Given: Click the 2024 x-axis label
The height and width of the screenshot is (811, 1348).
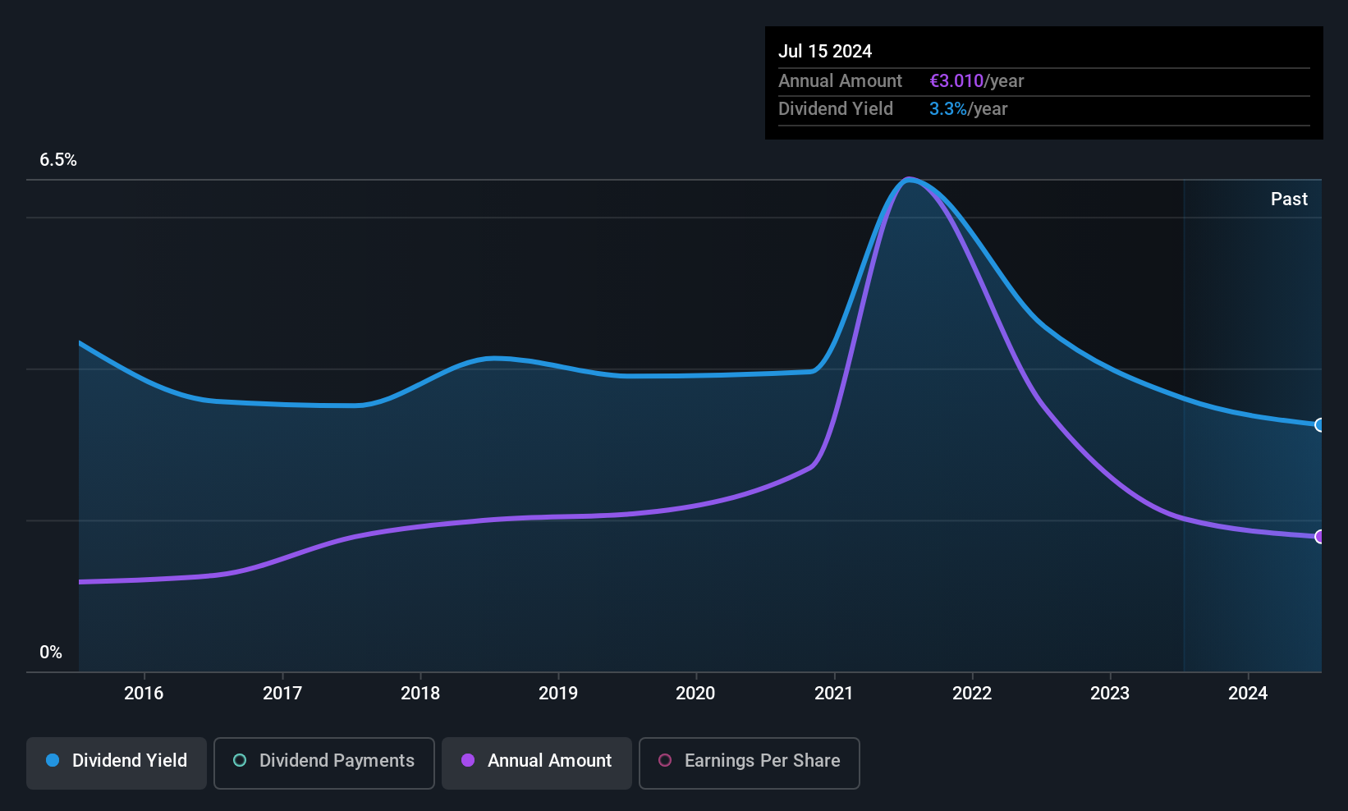Looking at the screenshot, I should 1248,693.
